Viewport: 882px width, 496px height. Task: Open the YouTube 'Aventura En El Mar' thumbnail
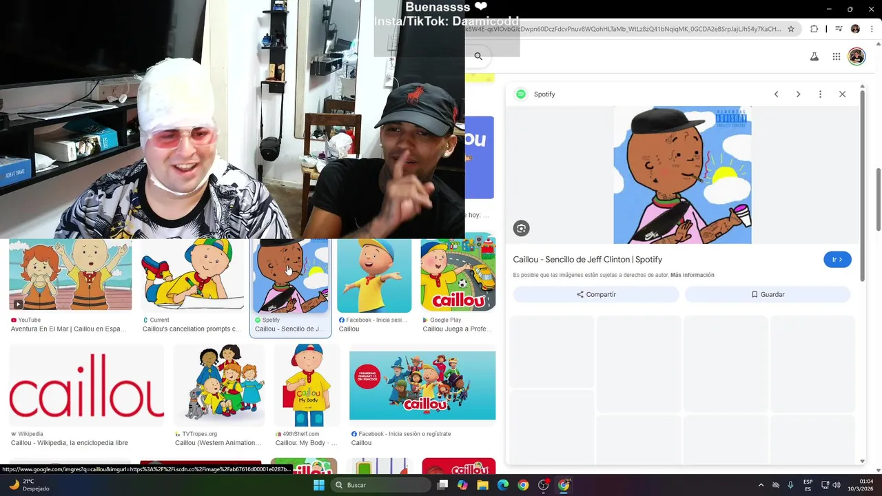(x=70, y=275)
